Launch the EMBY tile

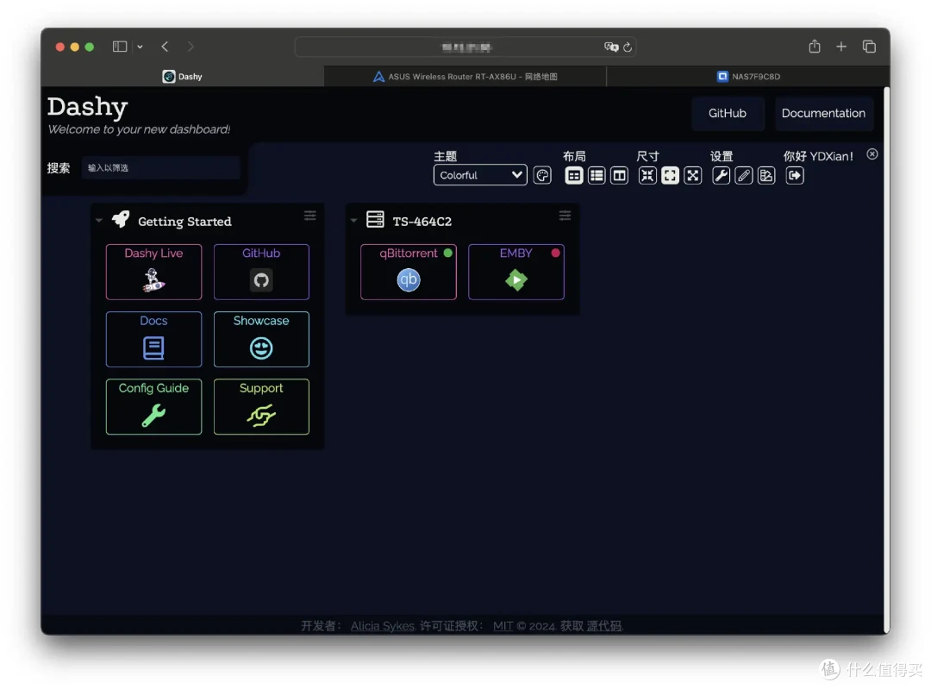[x=516, y=272]
